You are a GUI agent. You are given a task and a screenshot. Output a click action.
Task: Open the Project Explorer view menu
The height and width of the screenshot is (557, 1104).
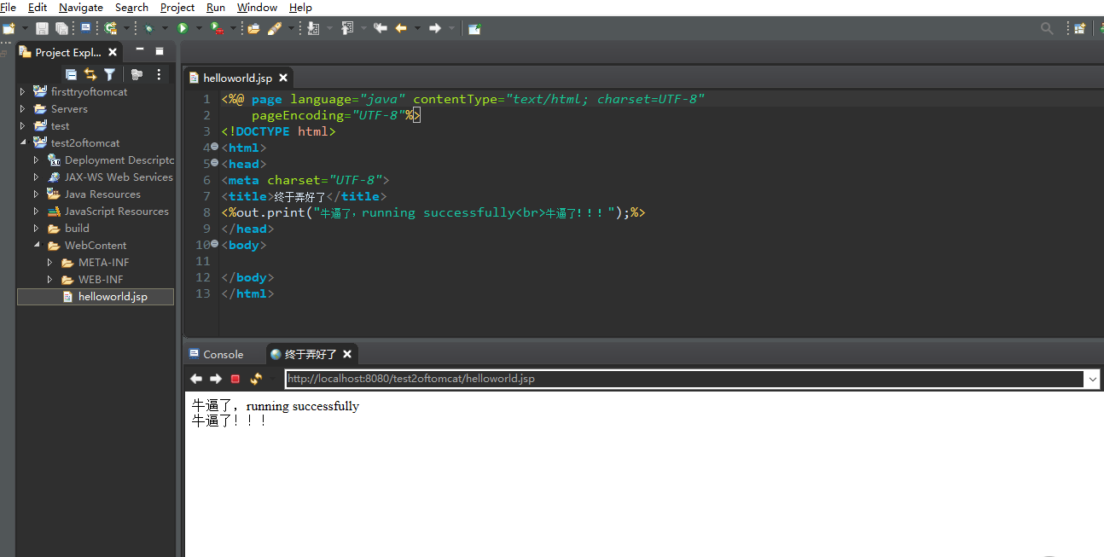(x=159, y=74)
